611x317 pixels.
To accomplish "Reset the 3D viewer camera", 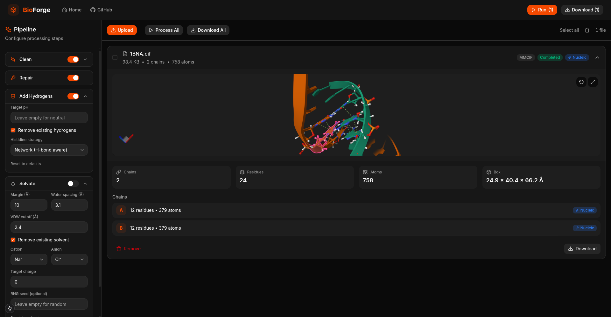I will tap(581, 82).
